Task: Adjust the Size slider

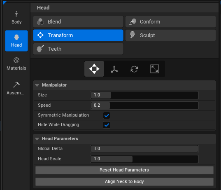Action: tap(144, 95)
